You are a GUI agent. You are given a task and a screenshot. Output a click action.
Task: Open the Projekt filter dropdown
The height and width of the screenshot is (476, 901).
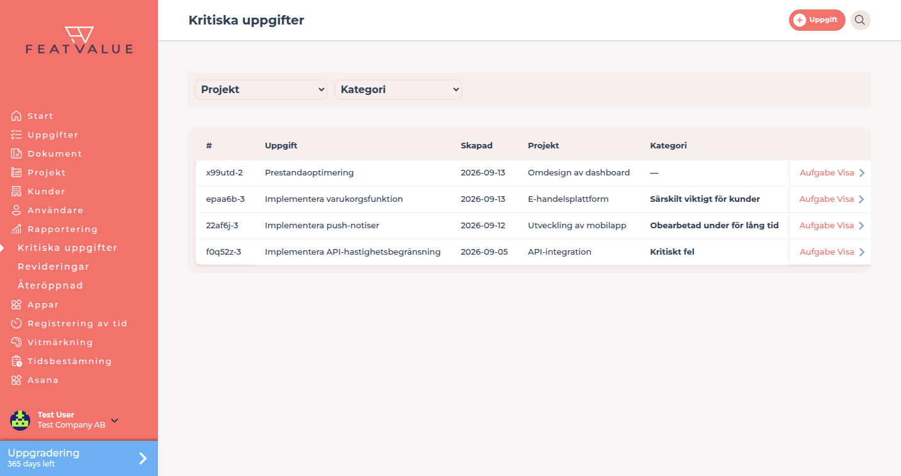click(261, 89)
